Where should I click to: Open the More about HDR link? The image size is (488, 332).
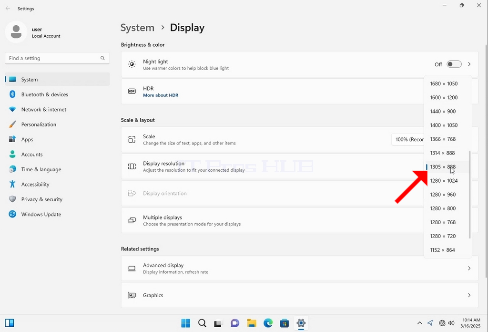[x=161, y=95]
